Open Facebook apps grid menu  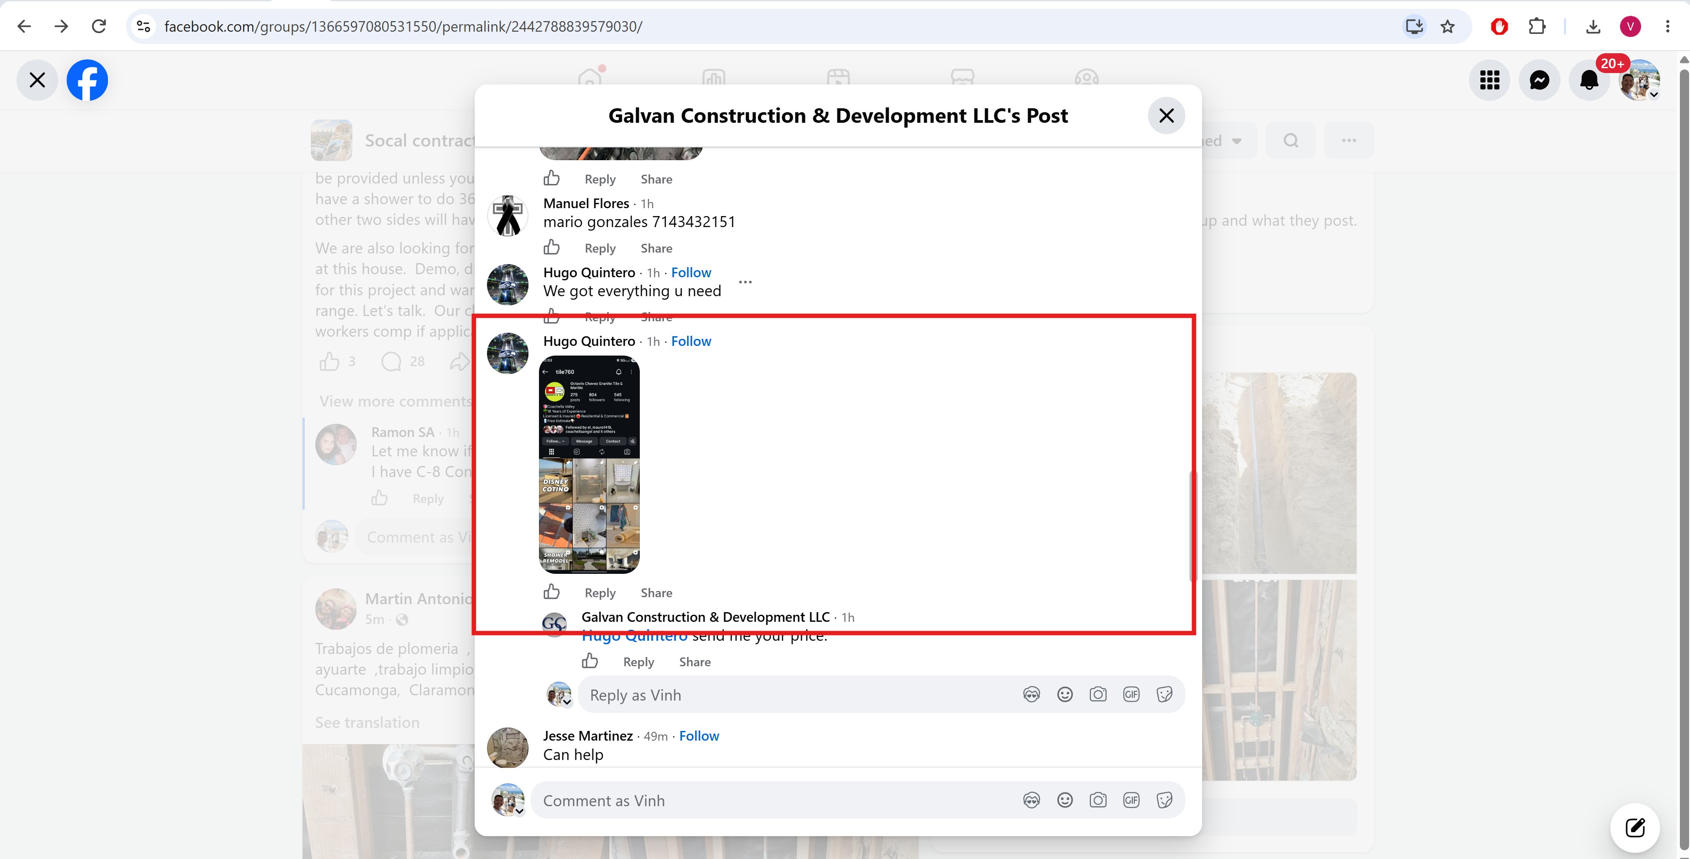[1489, 80]
